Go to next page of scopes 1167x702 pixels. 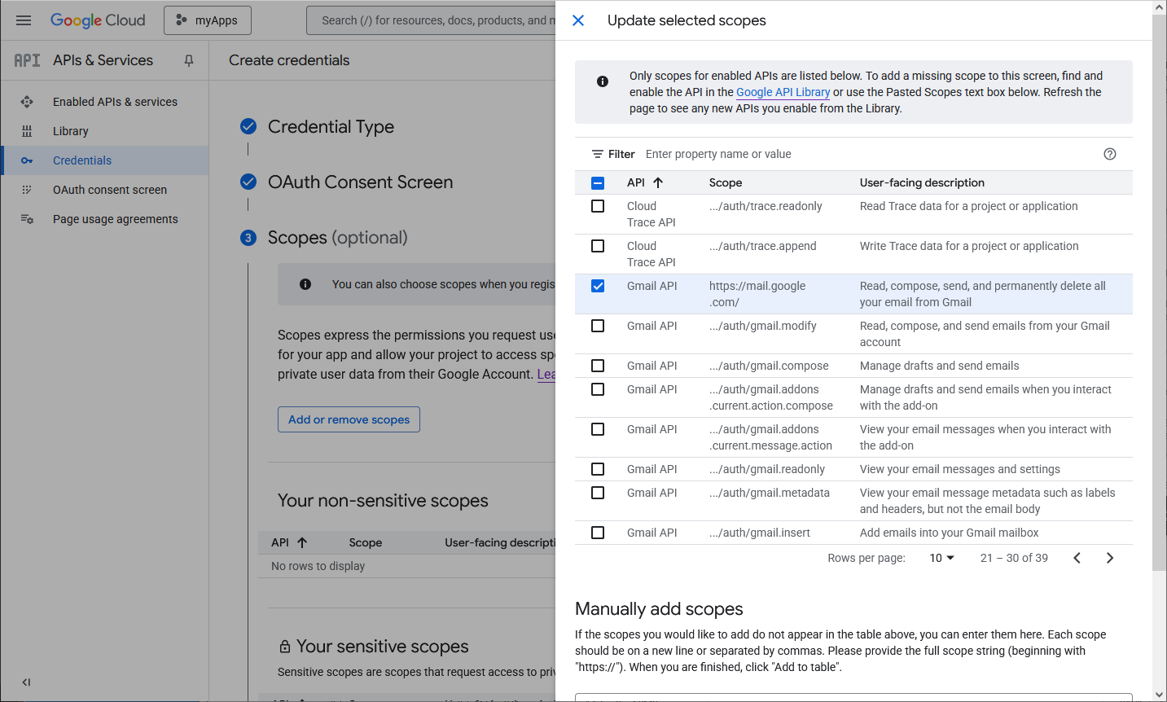(x=1109, y=558)
